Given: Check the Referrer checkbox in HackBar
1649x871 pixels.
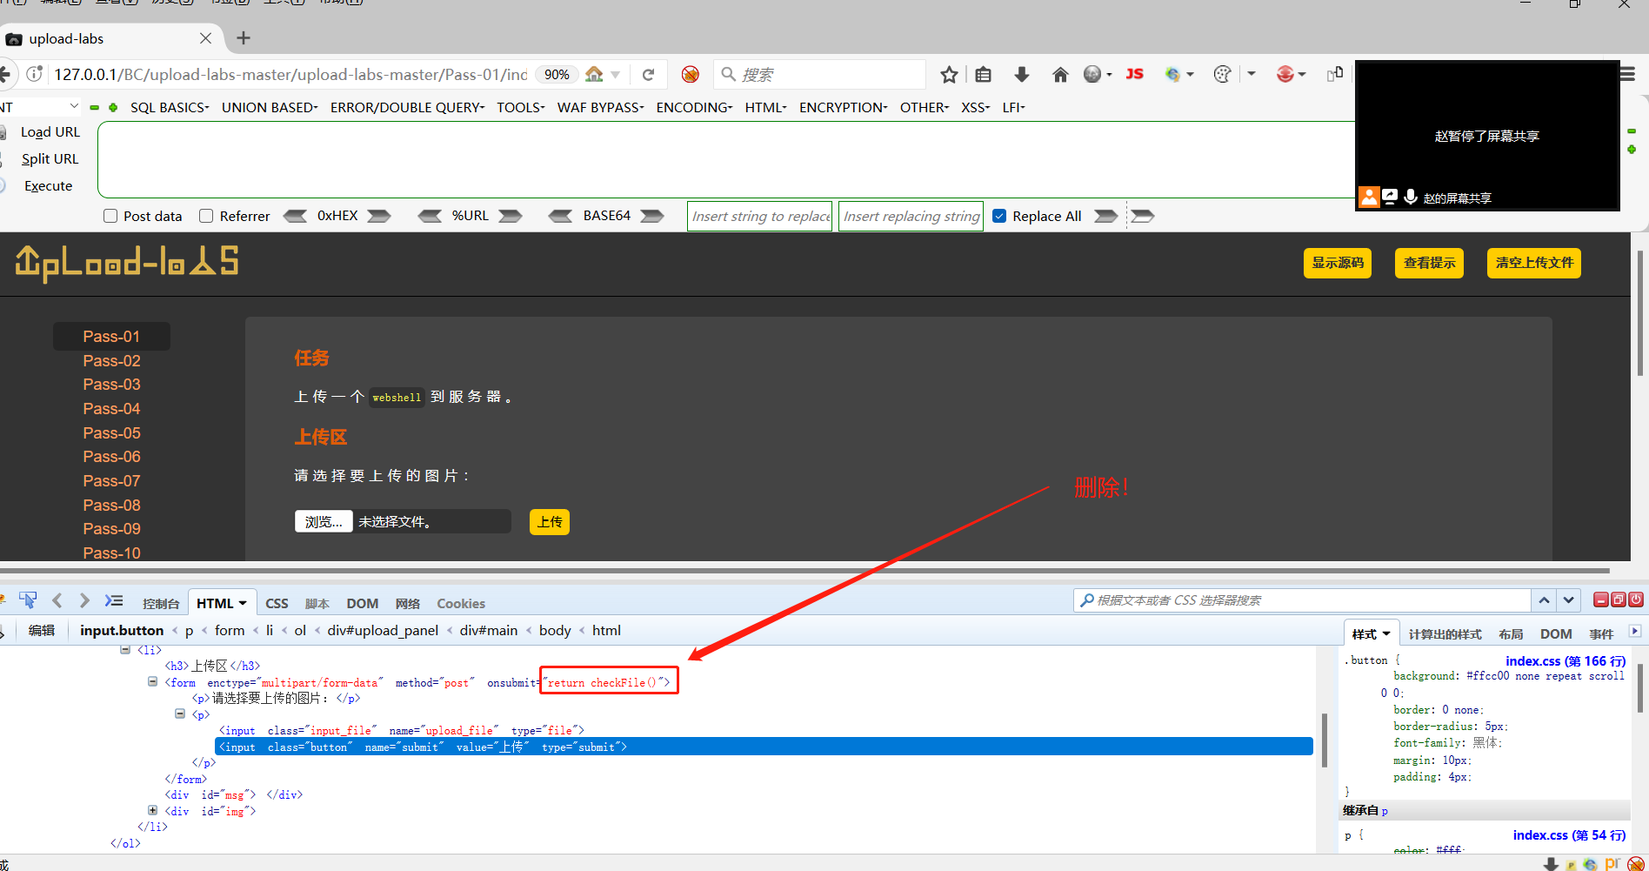Looking at the screenshot, I should click(x=206, y=216).
